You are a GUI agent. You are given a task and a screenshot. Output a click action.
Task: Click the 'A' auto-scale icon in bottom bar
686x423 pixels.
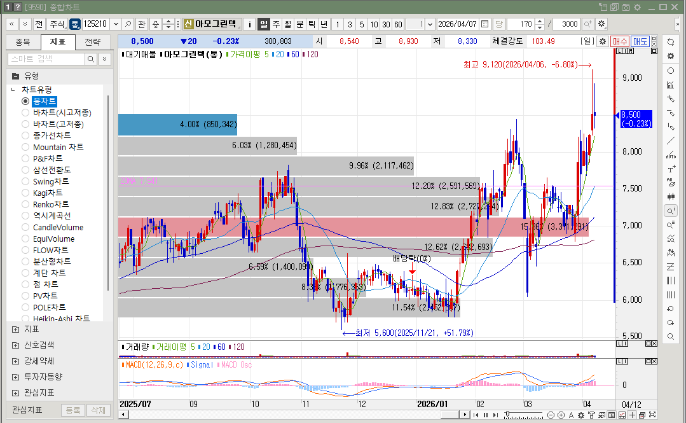coord(571,415)
